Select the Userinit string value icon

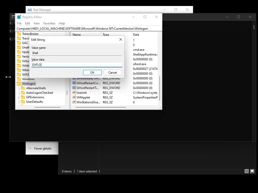[74, 92]
